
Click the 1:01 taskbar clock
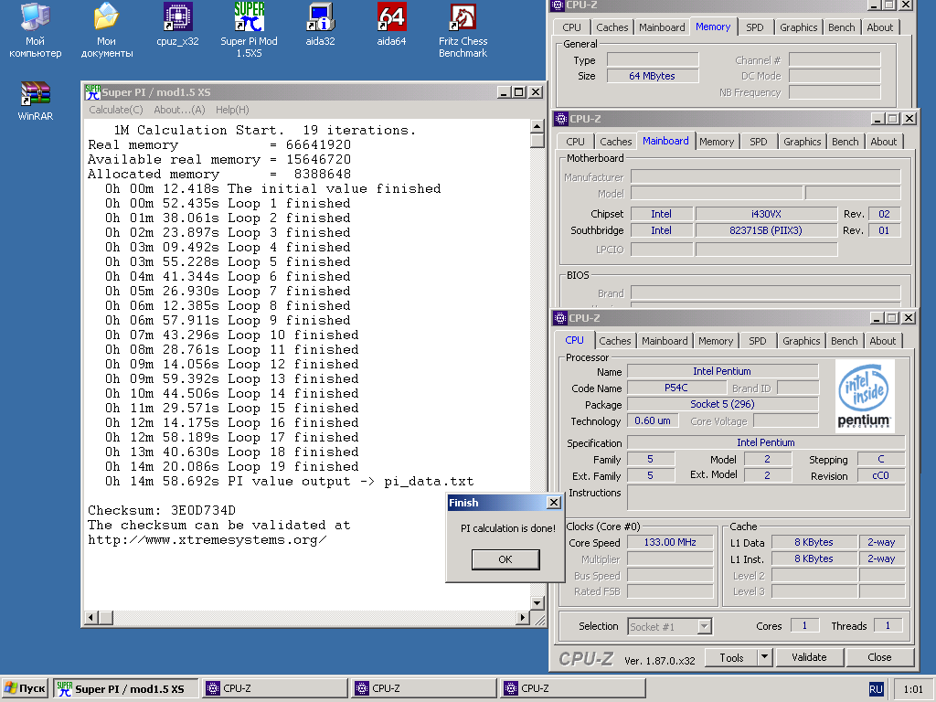913,689
